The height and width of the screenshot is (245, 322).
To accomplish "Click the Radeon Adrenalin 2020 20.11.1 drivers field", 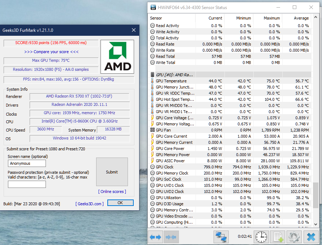I will click(x=79, y=104).
